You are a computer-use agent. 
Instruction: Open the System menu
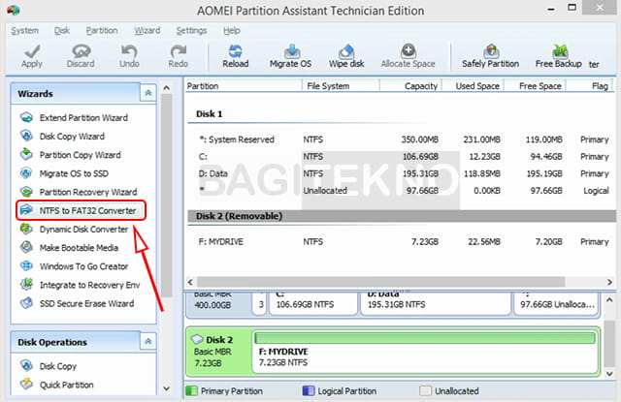25,30
